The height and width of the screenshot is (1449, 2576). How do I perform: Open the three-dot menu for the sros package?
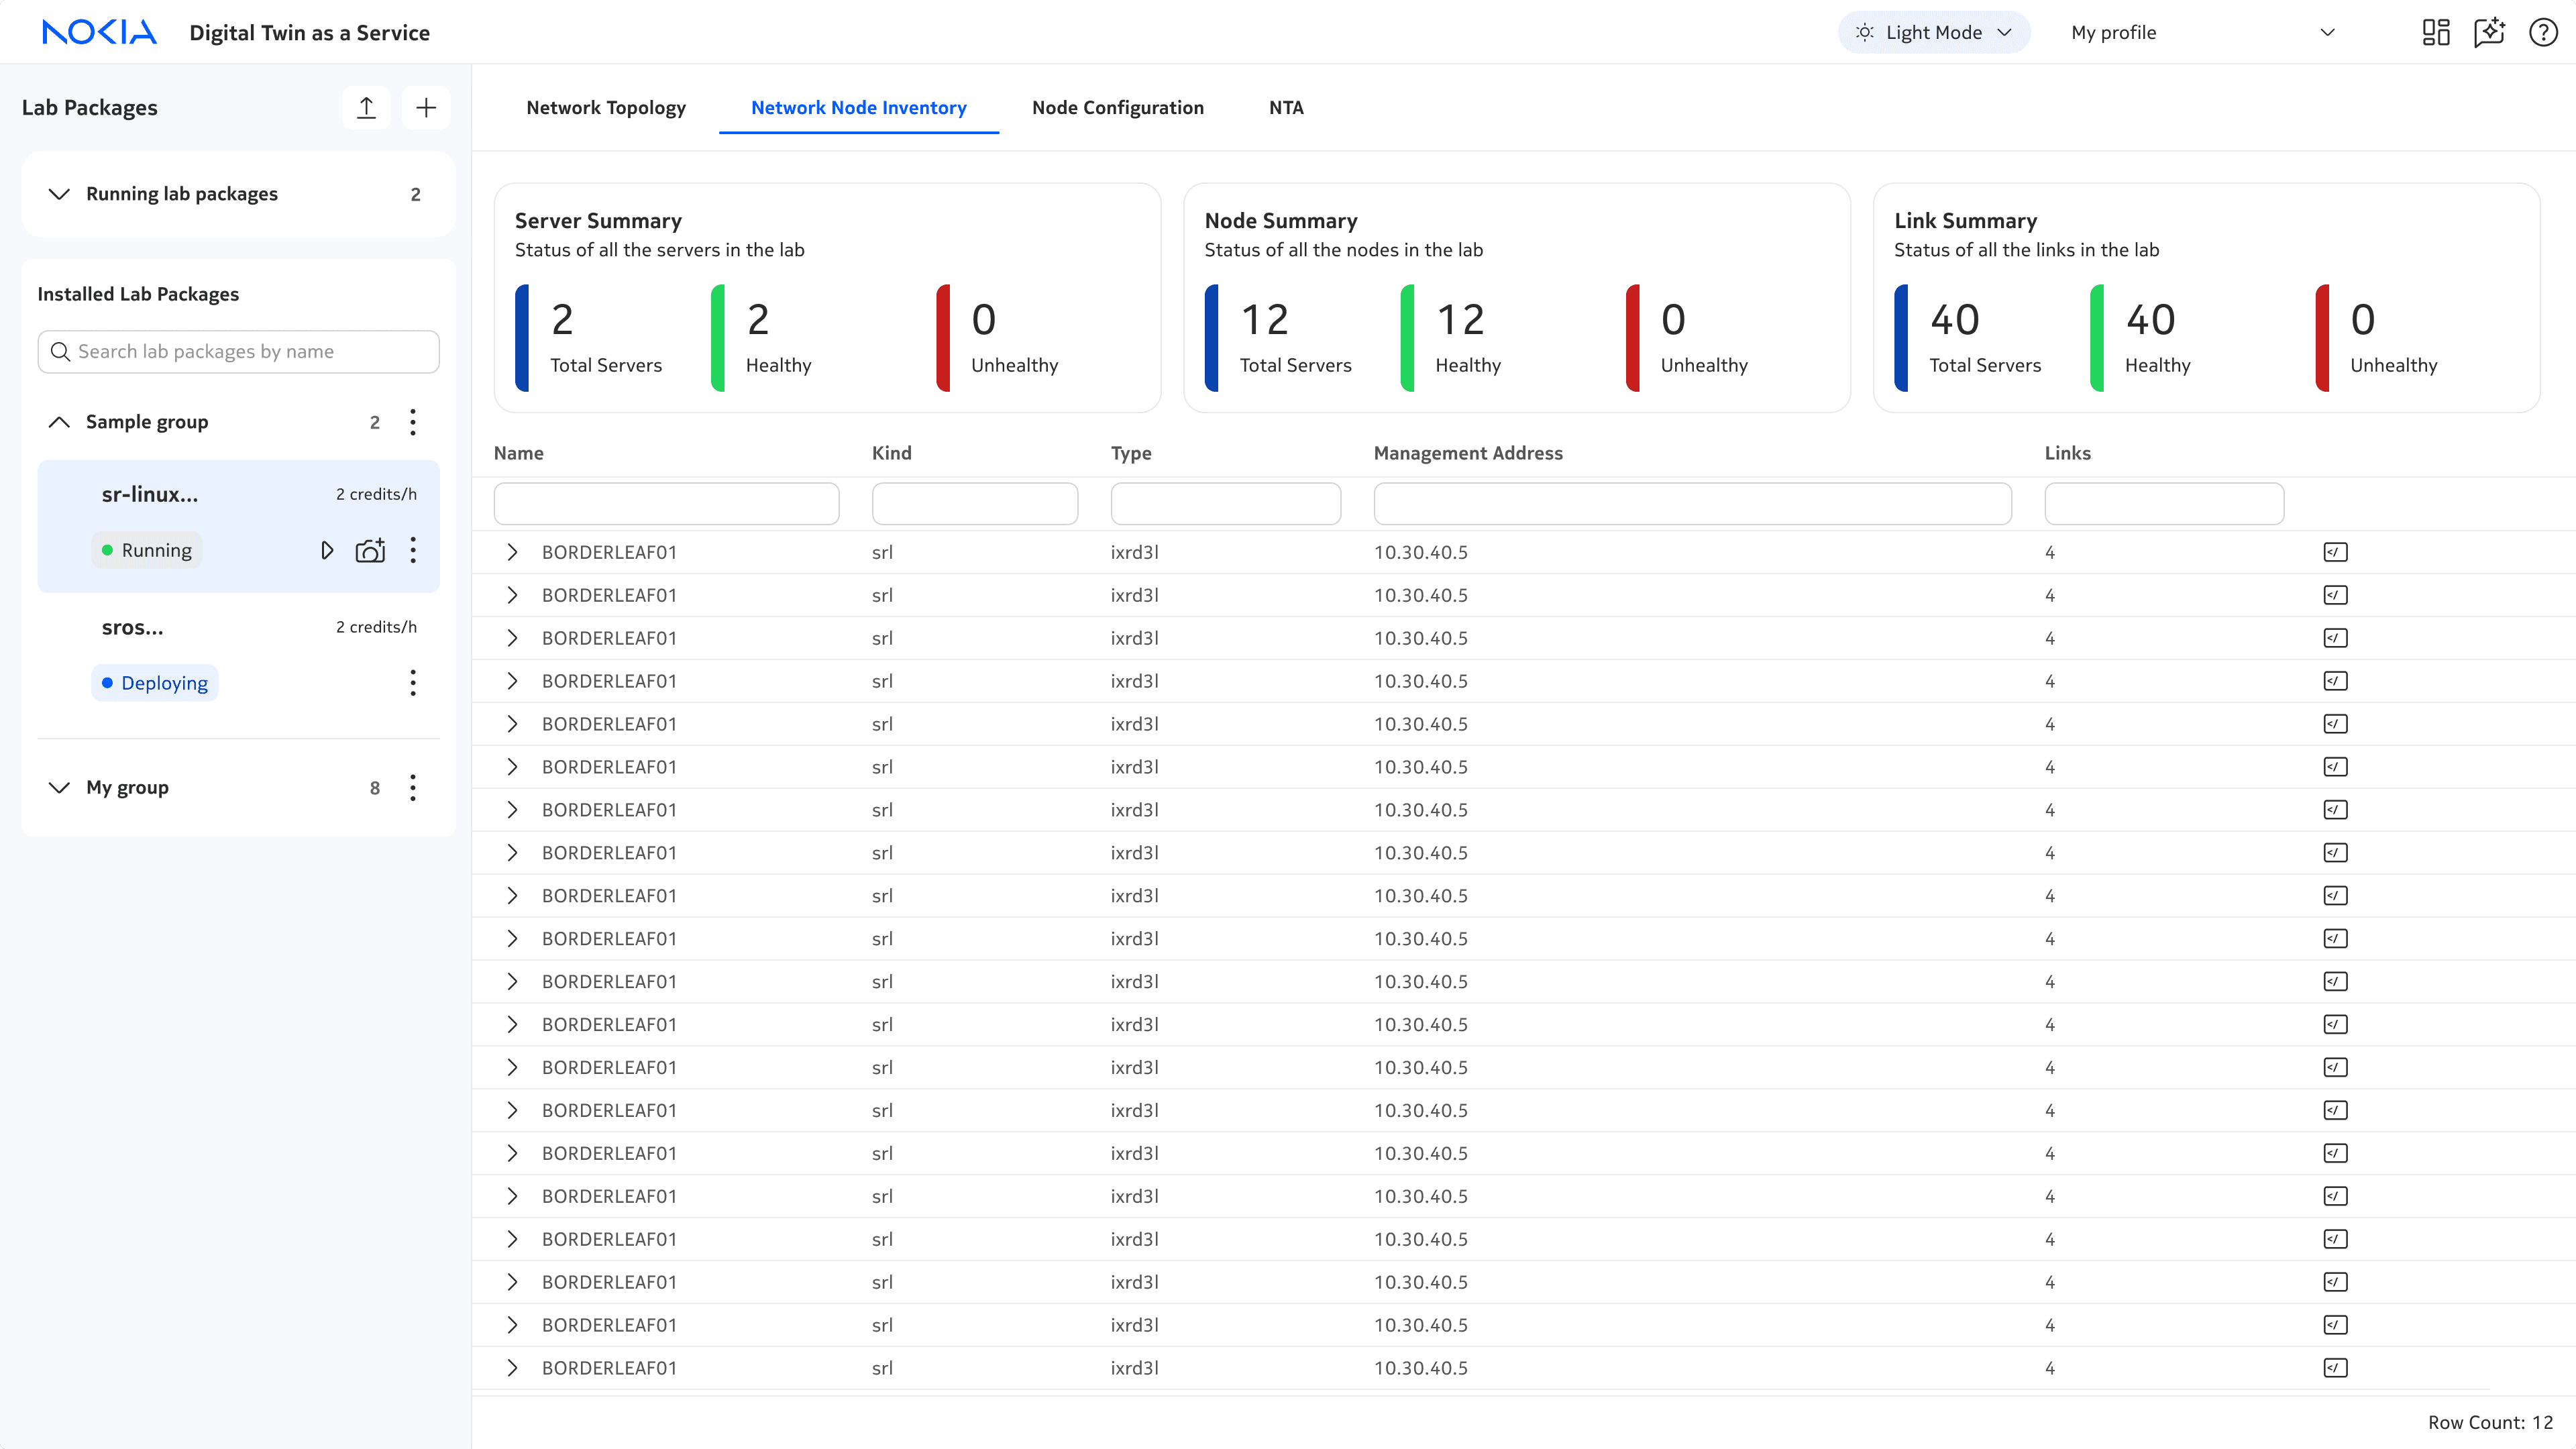click(413, 683)
